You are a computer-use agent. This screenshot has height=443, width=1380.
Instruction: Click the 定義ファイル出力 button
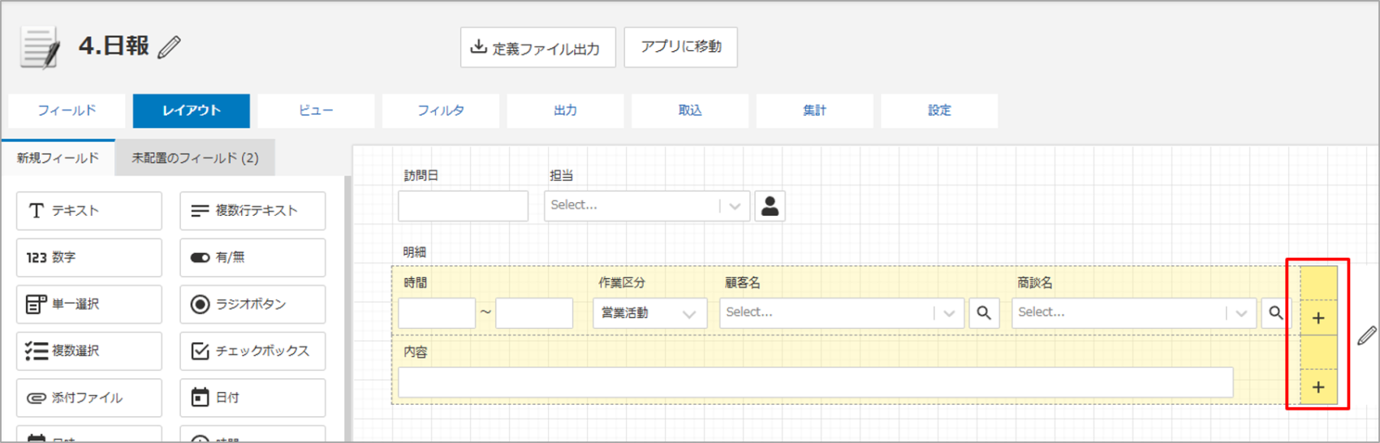pyautogui.click(x=537, y=48)
